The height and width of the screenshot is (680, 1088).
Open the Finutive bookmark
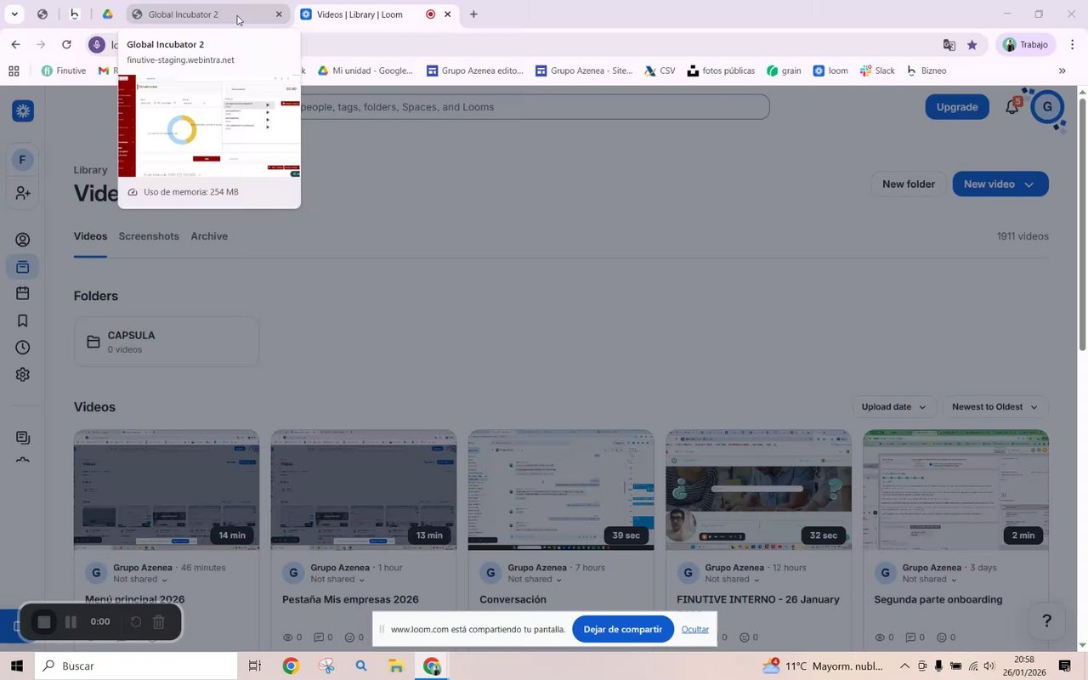pos(64,71)
